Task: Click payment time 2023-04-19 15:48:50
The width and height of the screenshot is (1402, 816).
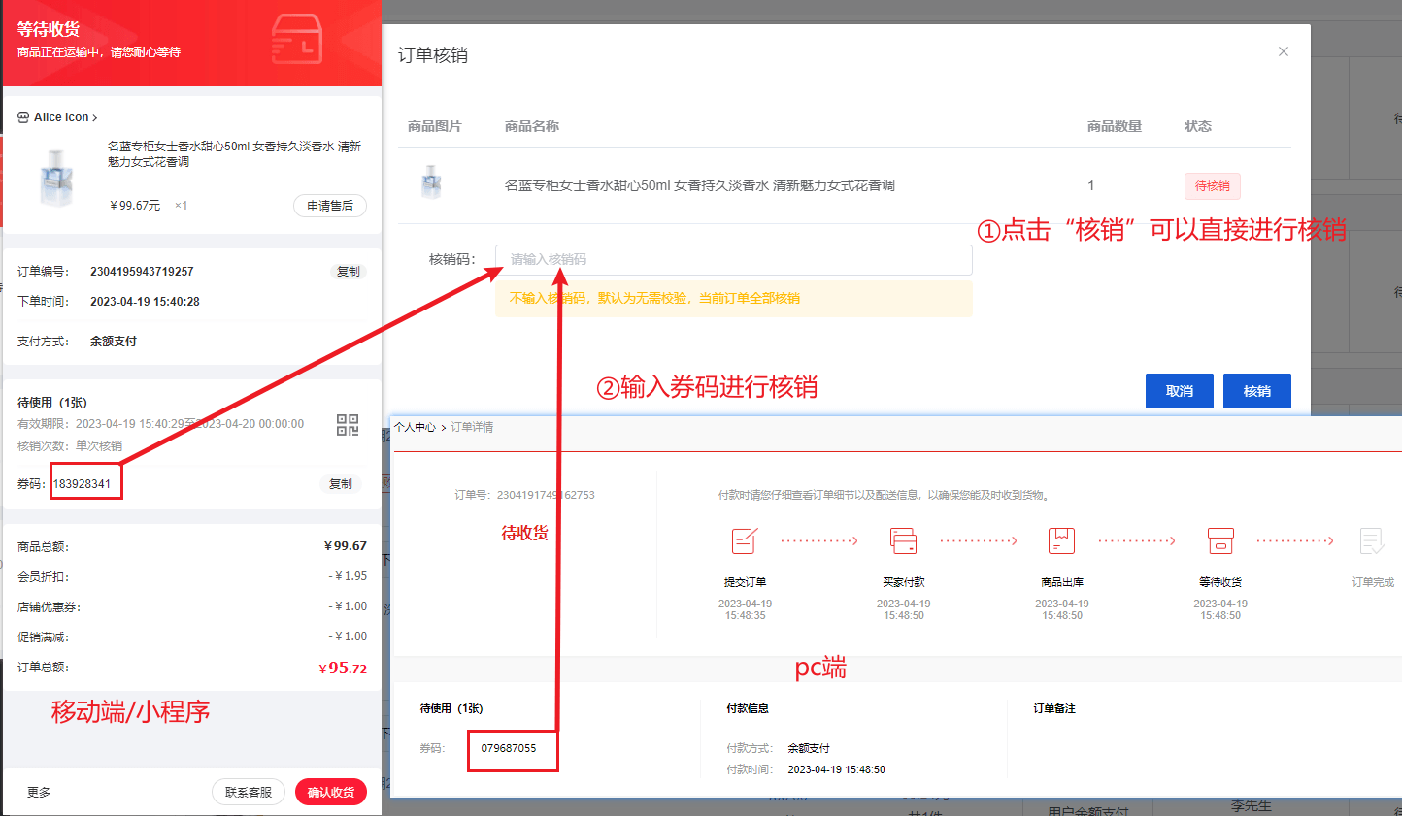Action: point(836,769)
